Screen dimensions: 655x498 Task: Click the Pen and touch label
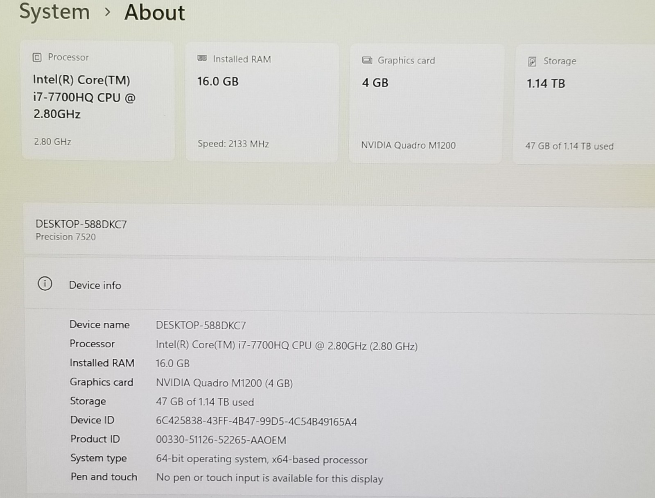point(104,477)
